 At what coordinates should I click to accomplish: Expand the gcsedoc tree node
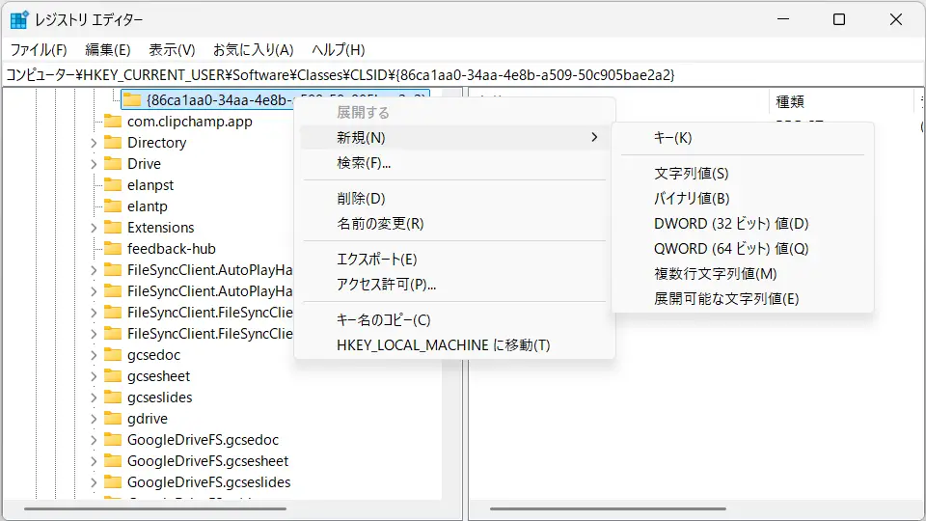(x=94, y=355)
